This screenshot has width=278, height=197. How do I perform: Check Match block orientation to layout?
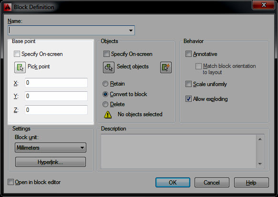point(198,66)
